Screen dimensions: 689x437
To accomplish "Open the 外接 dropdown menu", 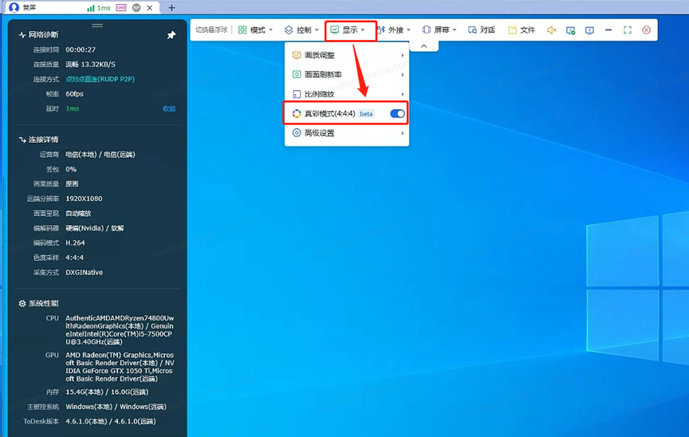I will point(394,30).
